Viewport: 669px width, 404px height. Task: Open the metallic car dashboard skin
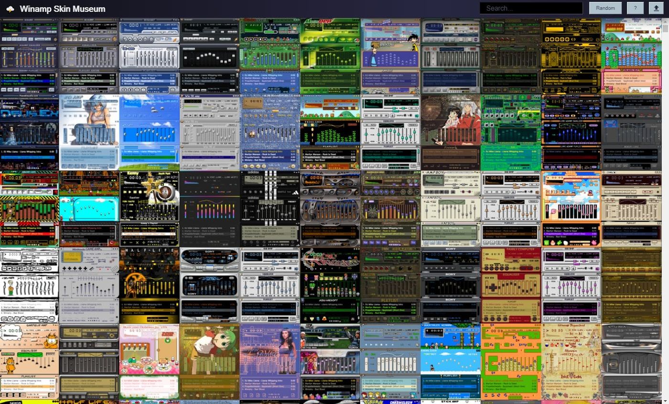330,209
